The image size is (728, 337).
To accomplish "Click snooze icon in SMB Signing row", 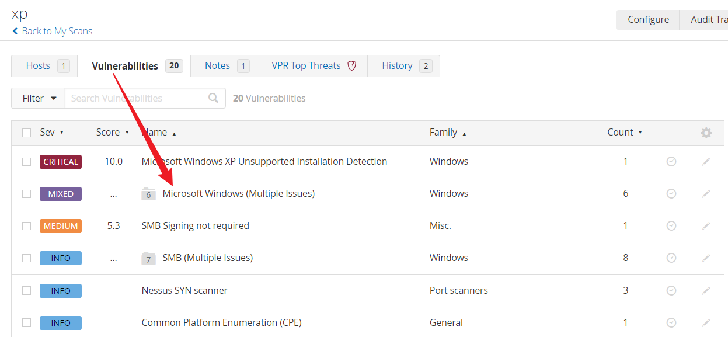I will pyautogui.click(x=671, y=226).
